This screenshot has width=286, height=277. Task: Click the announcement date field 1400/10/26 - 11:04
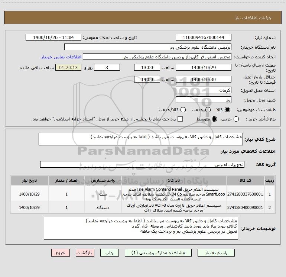(53, 37)
